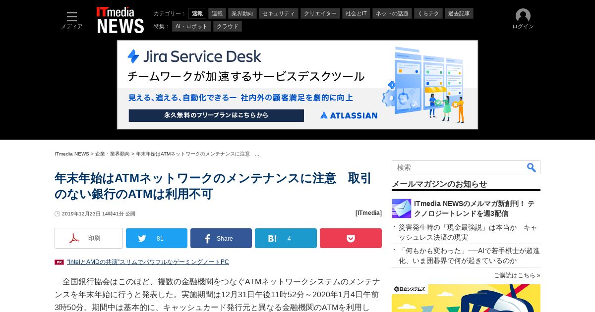Click the 日立システムズ sidebar ad
This screenshot has width=595, height=312.
[466, 298]
